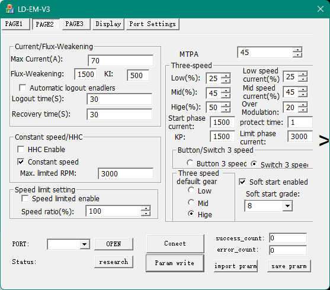Increase Low speed current(%) value
330x290 pixels.
[x=303, y=74]
